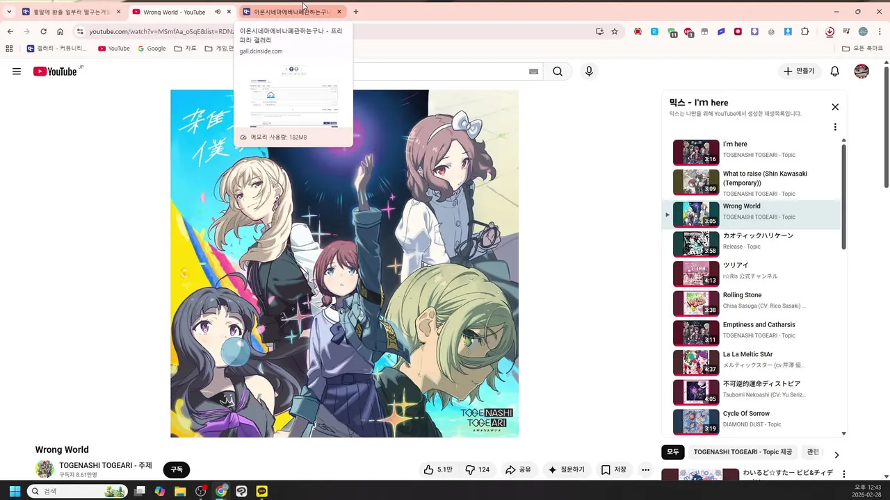Play "La La Meltic StAr" playlist item
Image resolution: width=890 pixels, height=500 pixels.
tap(751, 362)
